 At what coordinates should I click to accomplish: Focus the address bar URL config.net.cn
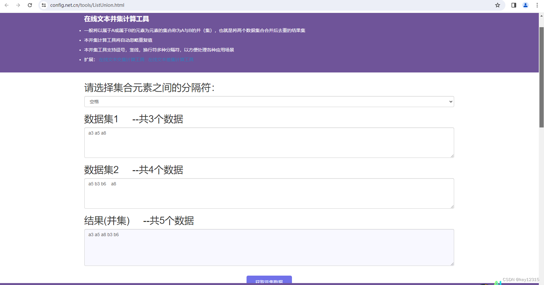tap(87, 5)
